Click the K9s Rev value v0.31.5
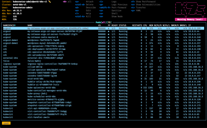 point(17,10)
